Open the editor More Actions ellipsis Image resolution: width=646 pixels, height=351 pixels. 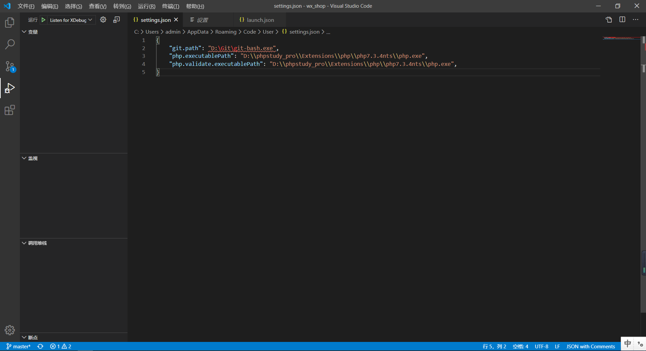636,20
